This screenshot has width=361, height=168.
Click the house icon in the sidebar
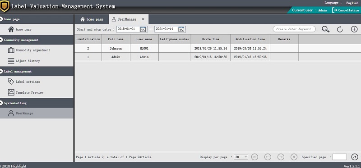[x=11, y=29]
